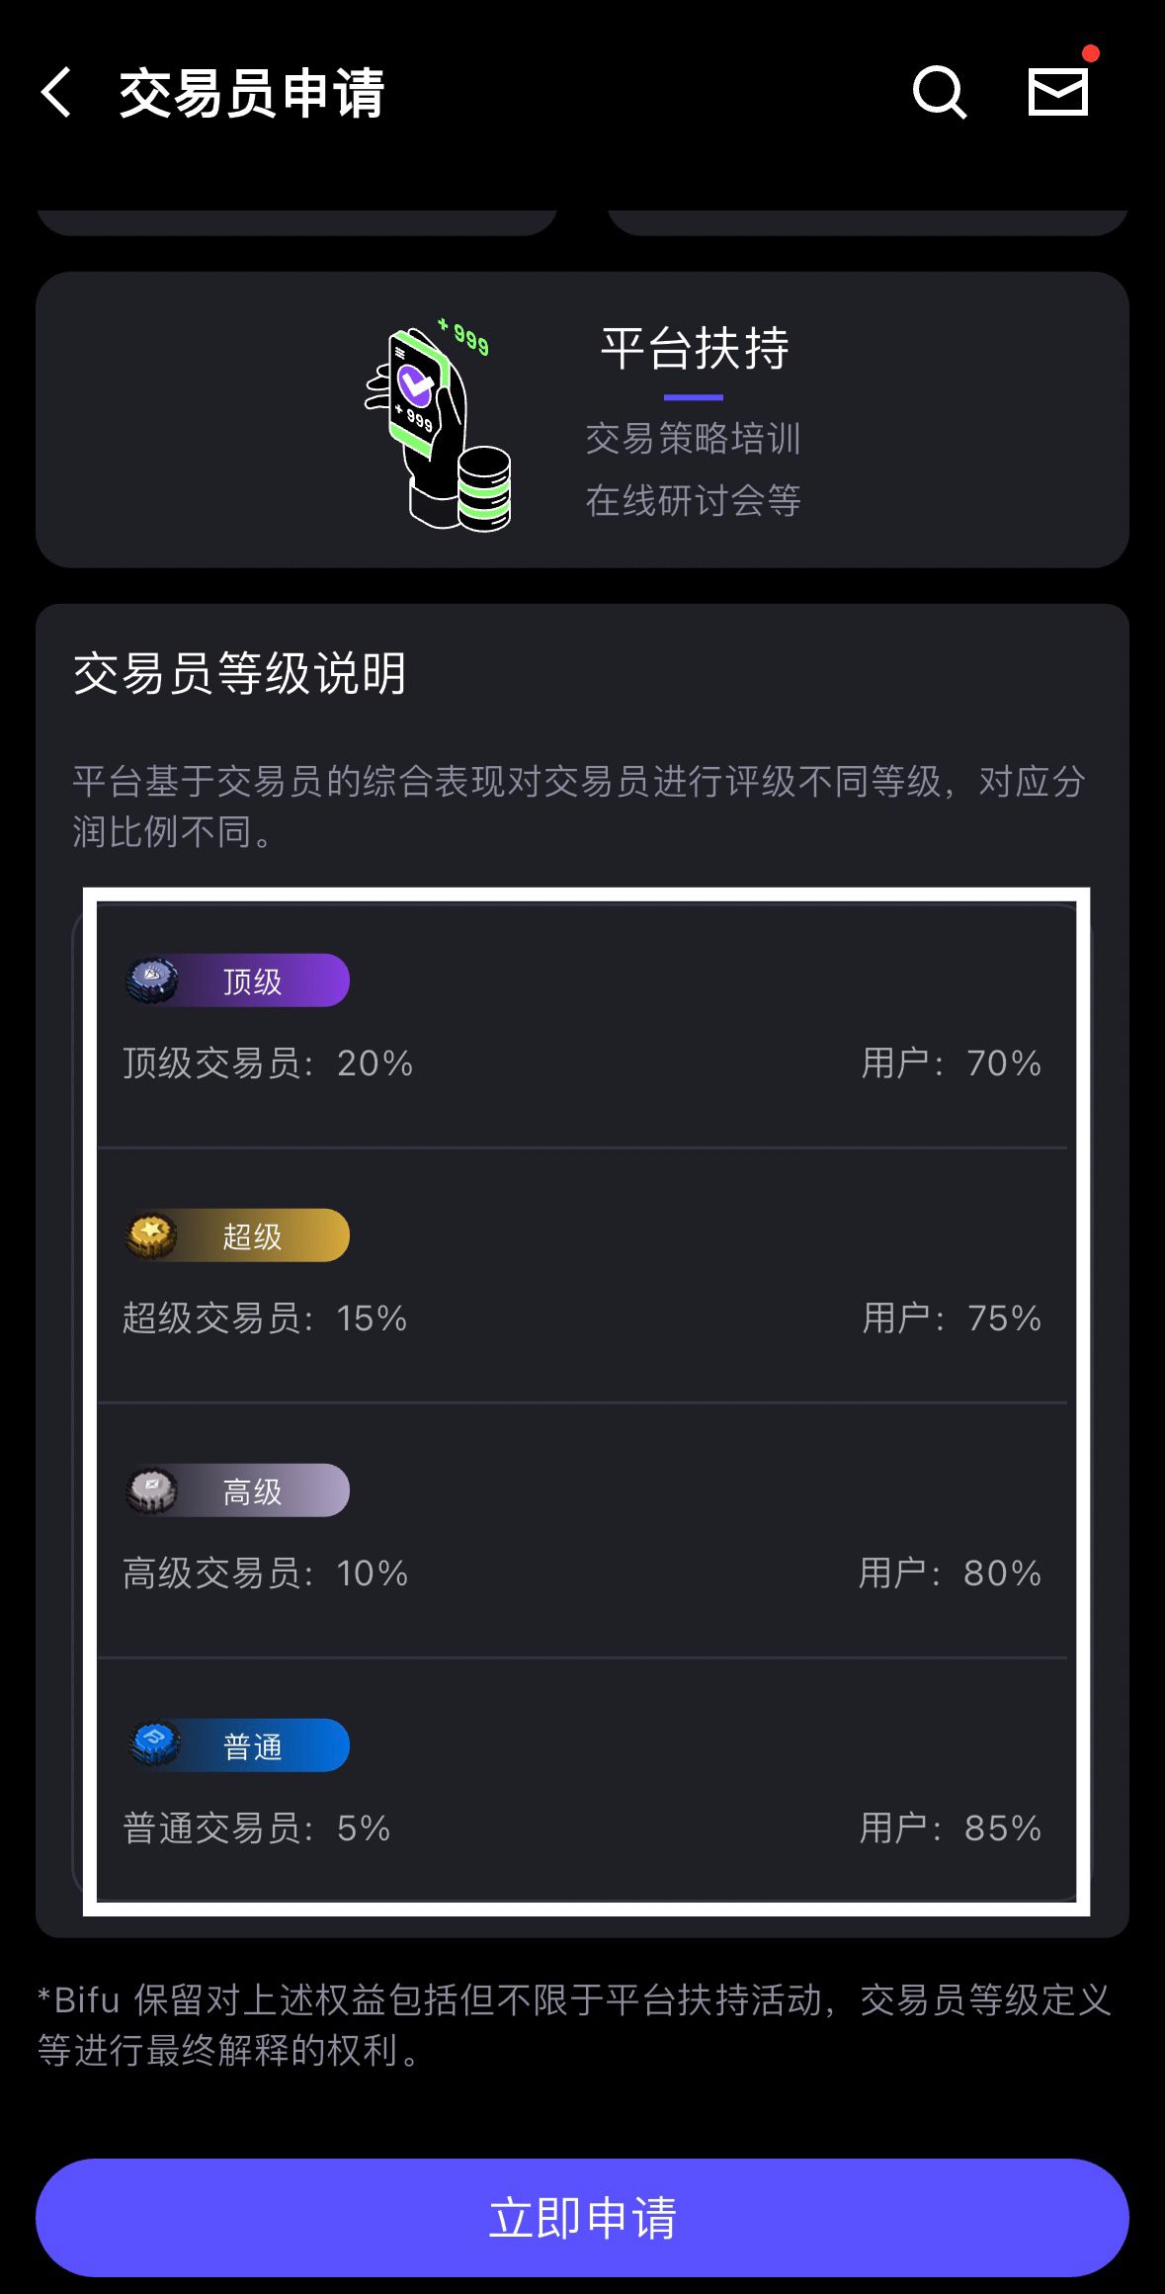
Task: Tap the silver 高级 badge coin icon
Action: [152, 1490]
